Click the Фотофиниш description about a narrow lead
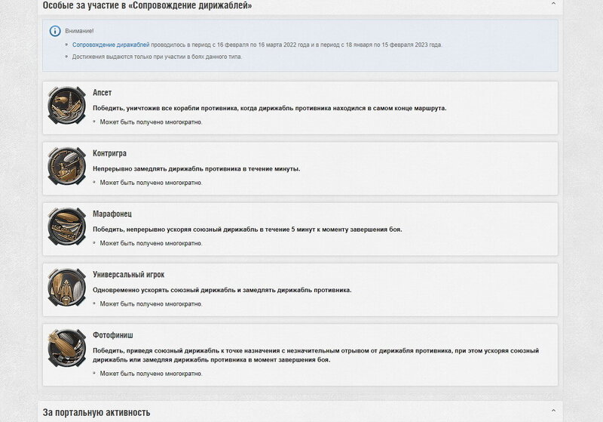Image resolution: width=603 pixels, height=422 pixels. pyautogui.click(x=316, y=355)
